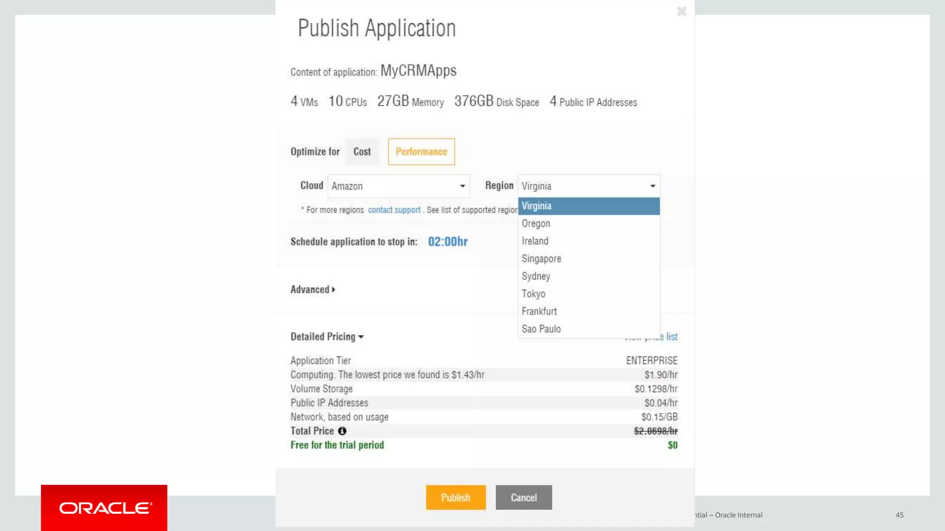
Task: Click the 4 Public IP Addresses summary
Action: (x=593, y=101)
